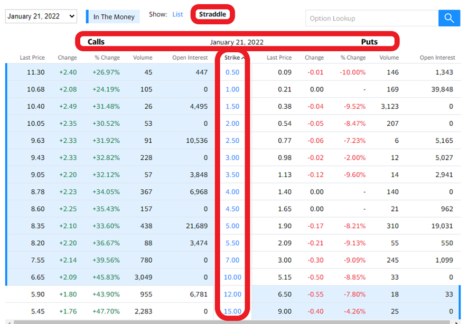Viewport: 468px width, 324px height.
Task: Select the Straddle view
Action: (x=212, y=14)
